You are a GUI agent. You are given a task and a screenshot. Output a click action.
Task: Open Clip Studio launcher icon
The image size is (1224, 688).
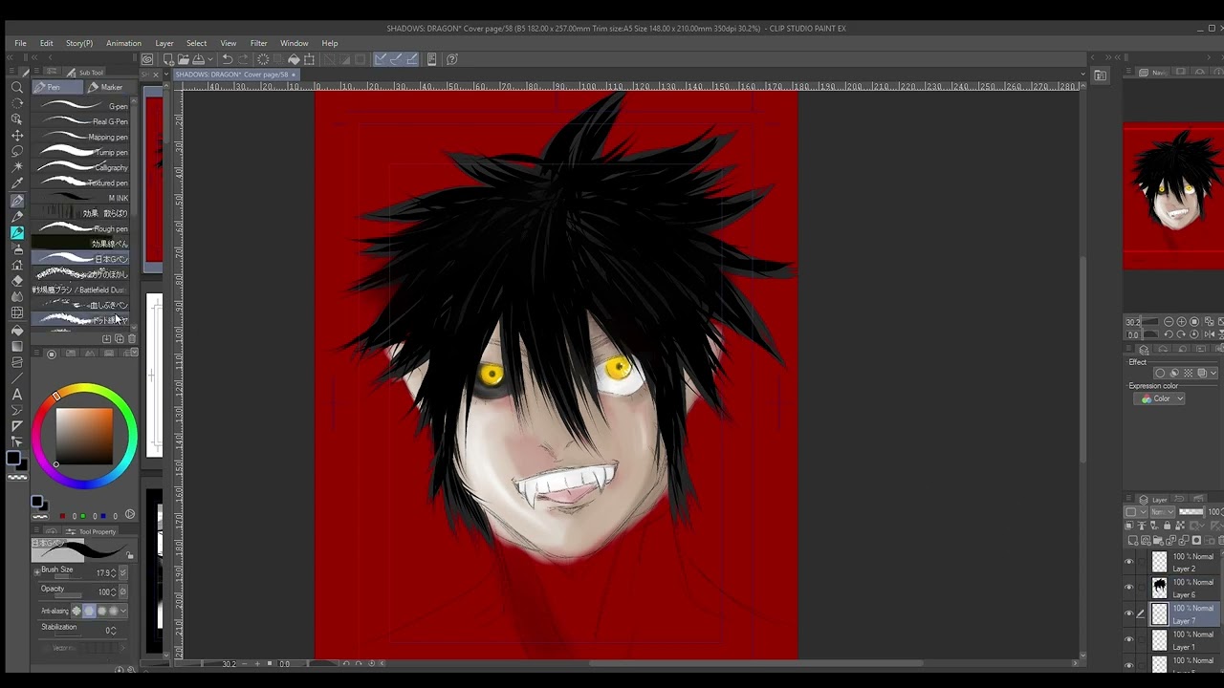(x=147, y=59)
